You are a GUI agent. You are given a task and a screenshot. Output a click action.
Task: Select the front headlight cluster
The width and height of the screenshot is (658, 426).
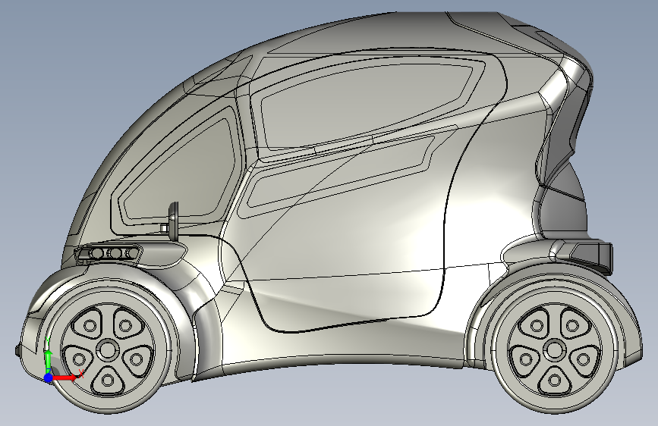point(109,254)
